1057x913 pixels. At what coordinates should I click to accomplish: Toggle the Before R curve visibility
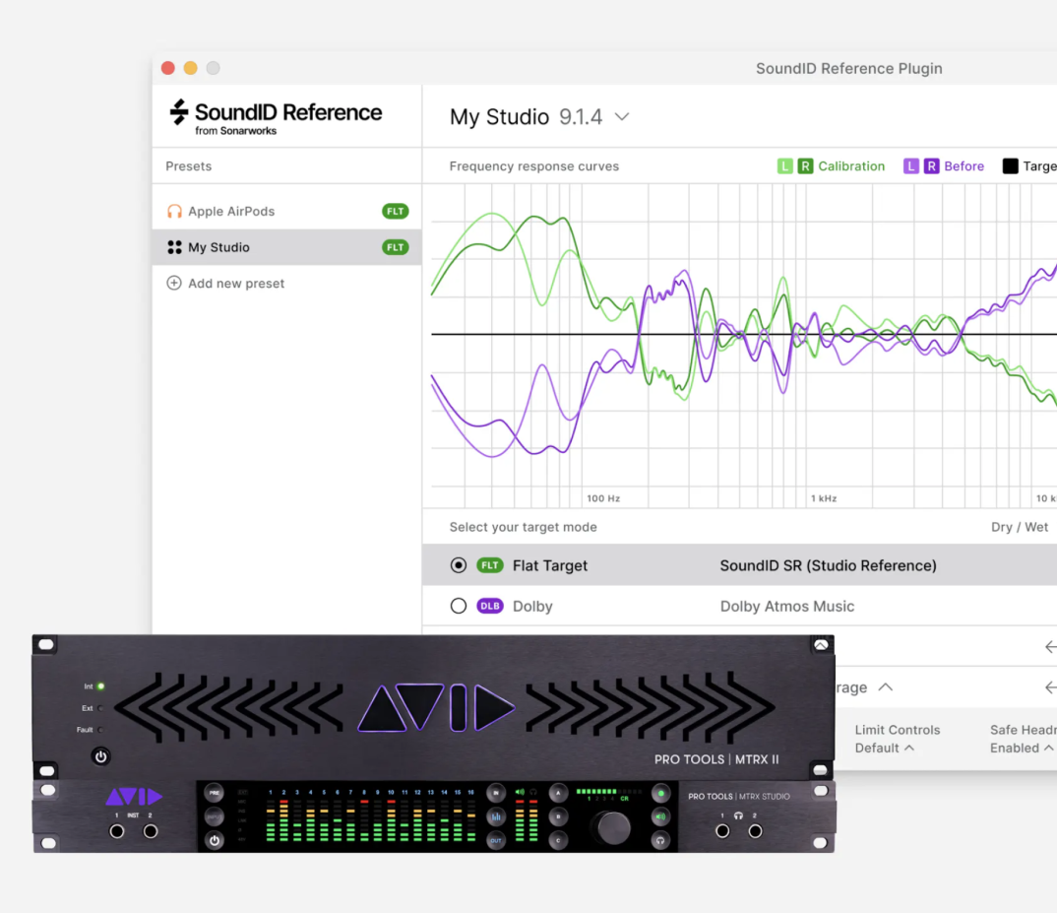[931, 166]
